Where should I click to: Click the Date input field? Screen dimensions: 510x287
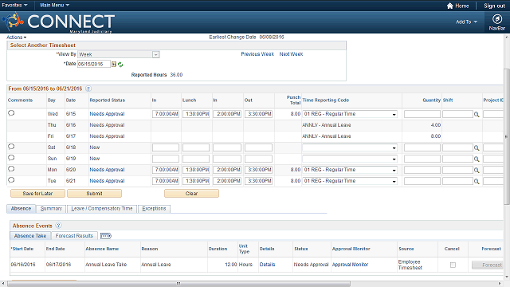tap(94, 64)
